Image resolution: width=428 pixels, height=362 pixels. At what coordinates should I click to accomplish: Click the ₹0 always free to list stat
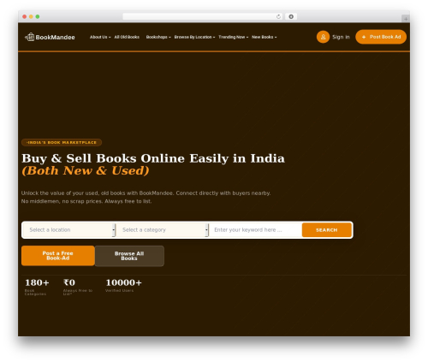[77, 287]
